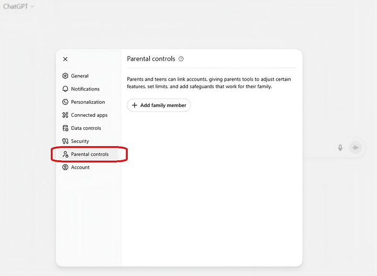Click the Data controls icon

pos(65,128)
